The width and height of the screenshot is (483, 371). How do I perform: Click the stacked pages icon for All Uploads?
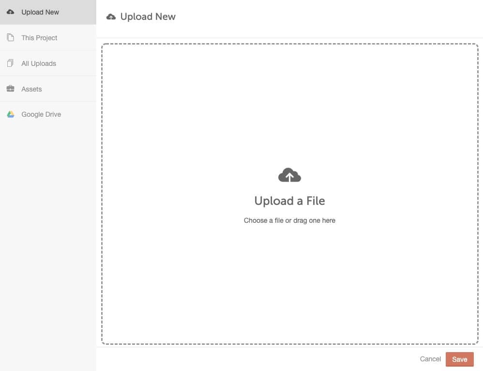10,63
